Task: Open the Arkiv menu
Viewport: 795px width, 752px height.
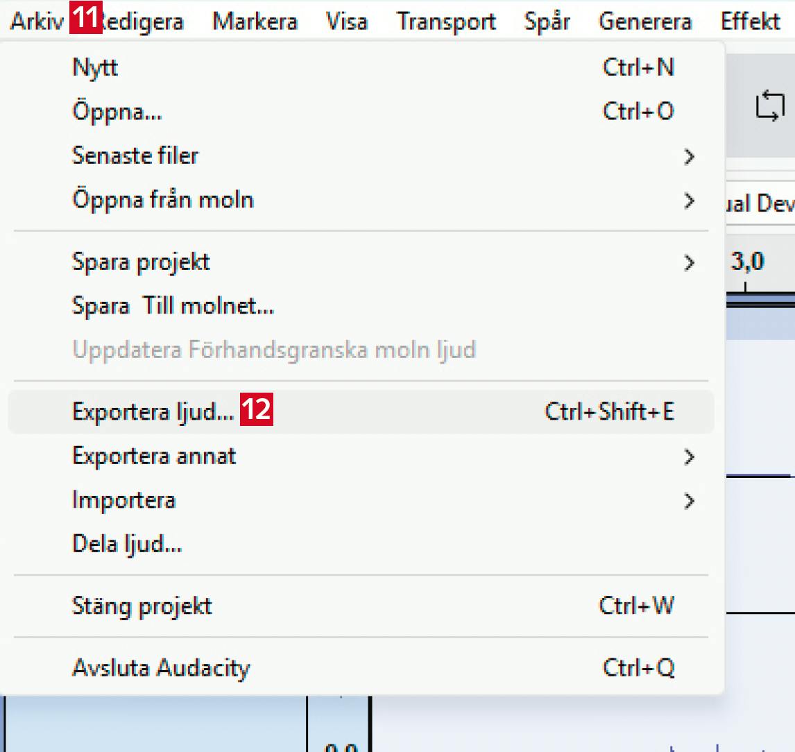Action: pos(36,21)
